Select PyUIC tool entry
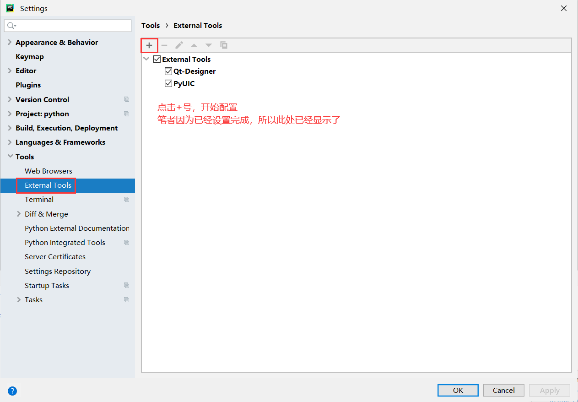Image resolution: width=578 pixels, height=402 pixels. (184, 83)
